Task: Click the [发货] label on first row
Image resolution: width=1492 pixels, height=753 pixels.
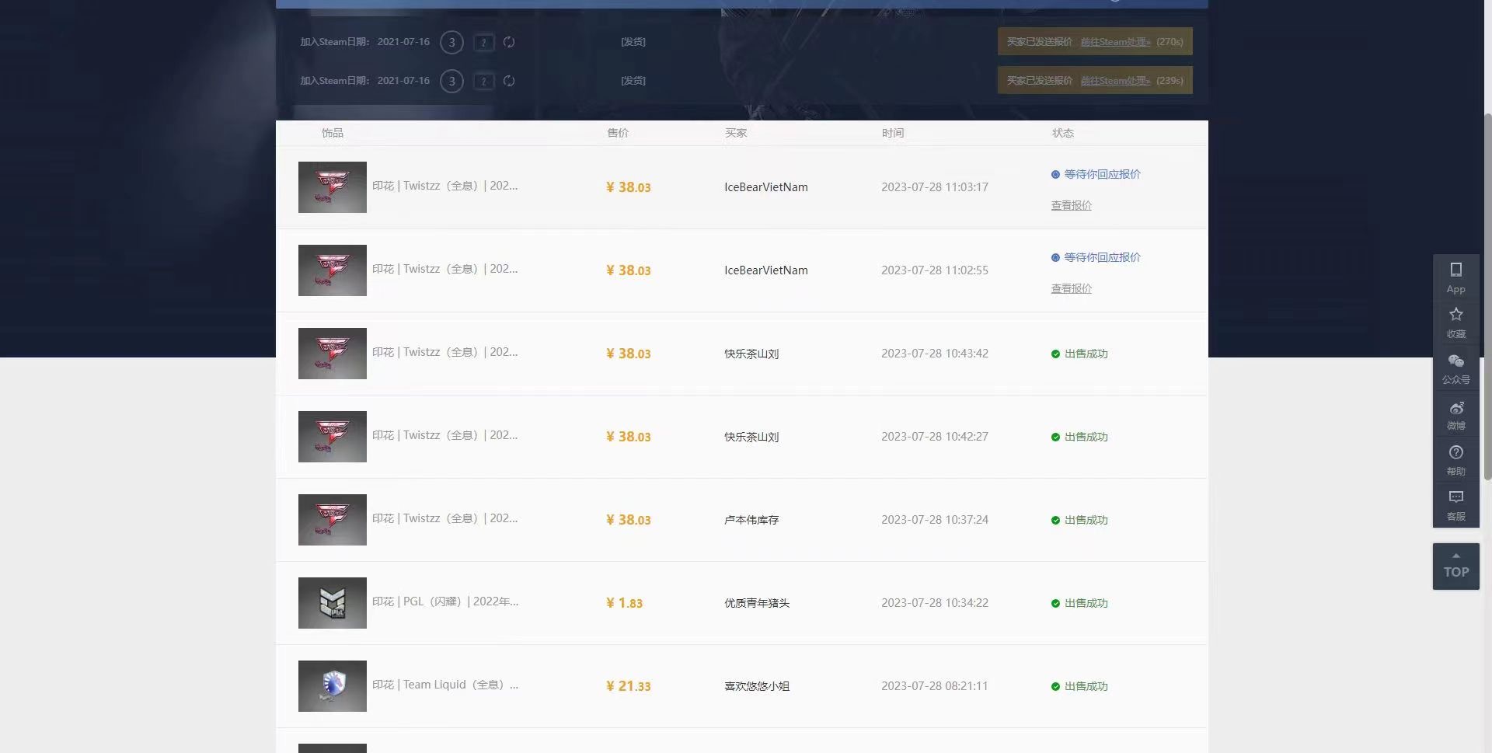Action: tap(632, 41)
